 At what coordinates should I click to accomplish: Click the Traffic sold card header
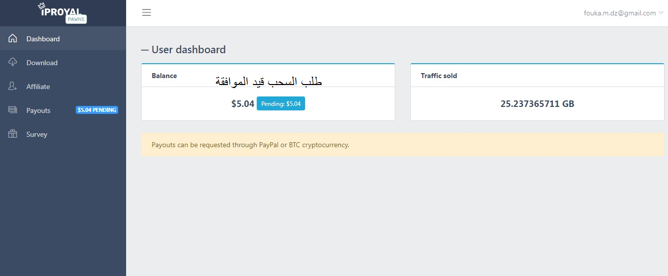[439, 76]
